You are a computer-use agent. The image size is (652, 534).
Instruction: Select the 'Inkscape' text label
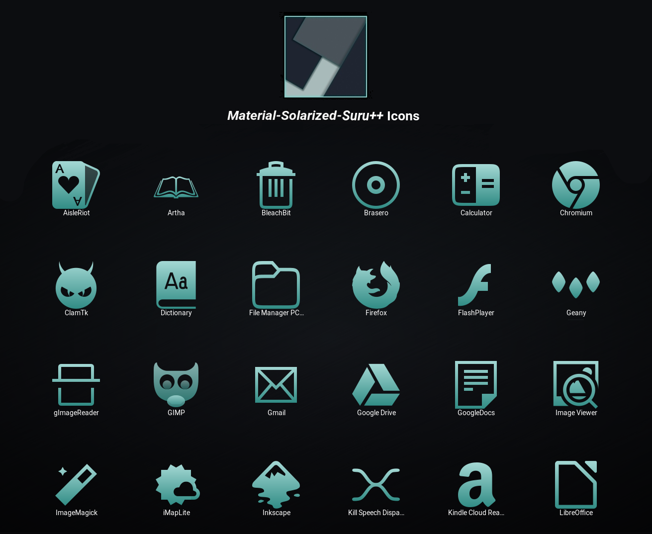click(x=276, y=513)
